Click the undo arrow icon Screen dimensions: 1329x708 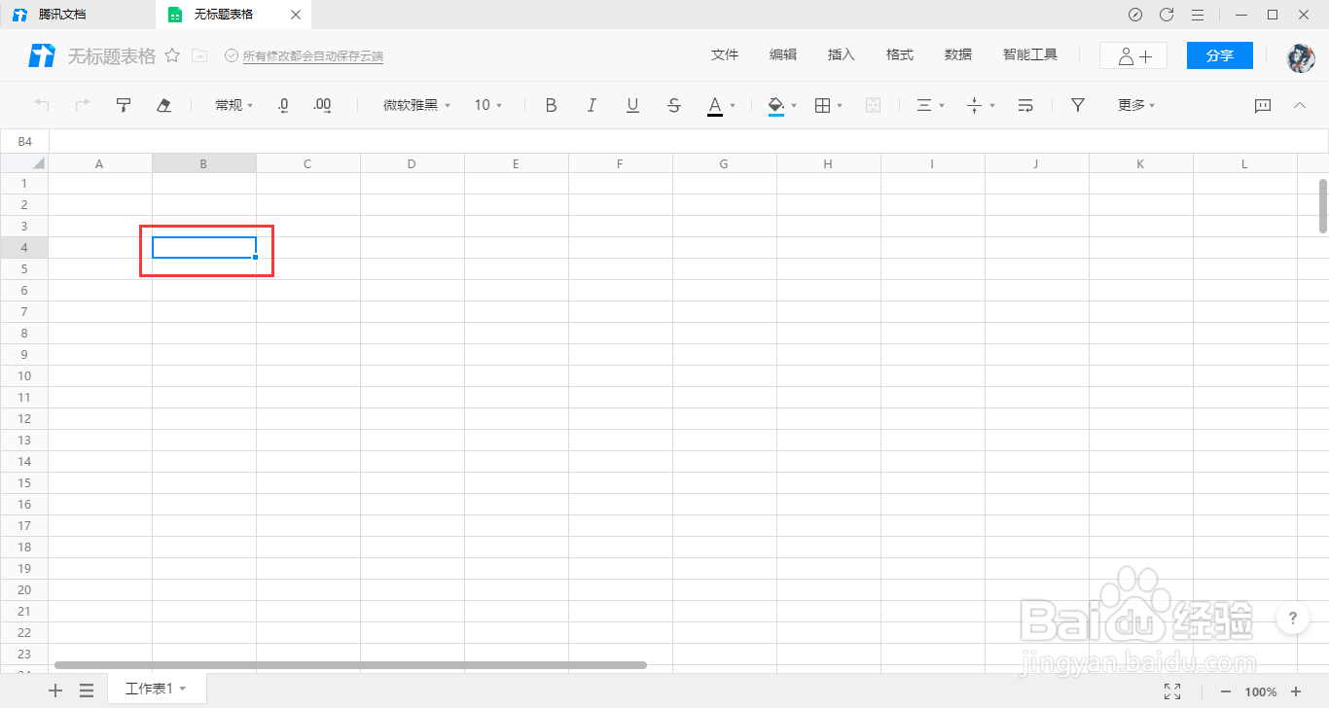coord(42,105)
